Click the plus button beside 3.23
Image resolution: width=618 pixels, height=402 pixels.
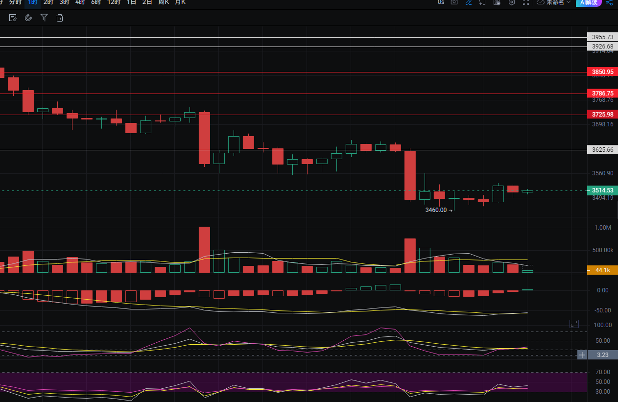[x=582, y=355]
